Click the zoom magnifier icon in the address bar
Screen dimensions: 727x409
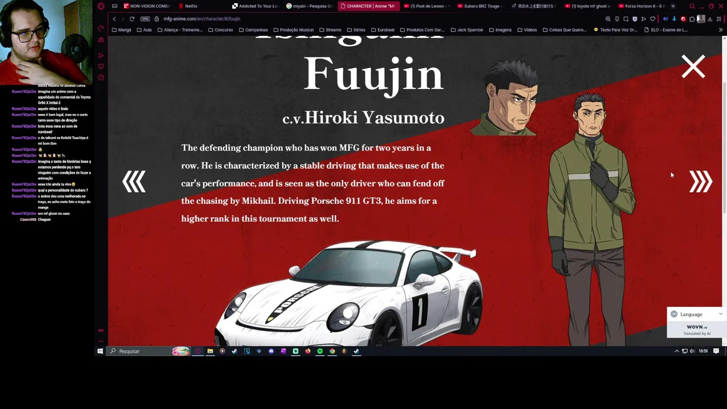coord(608,19)
